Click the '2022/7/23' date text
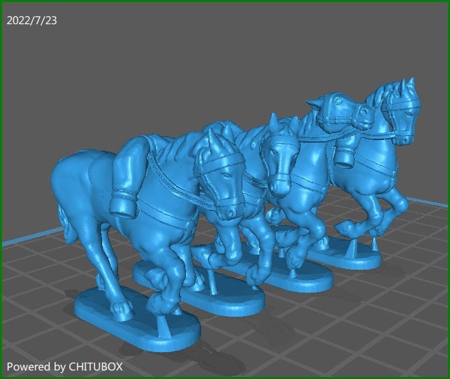Viewport: 450px width, 379px height. [31, 21]
